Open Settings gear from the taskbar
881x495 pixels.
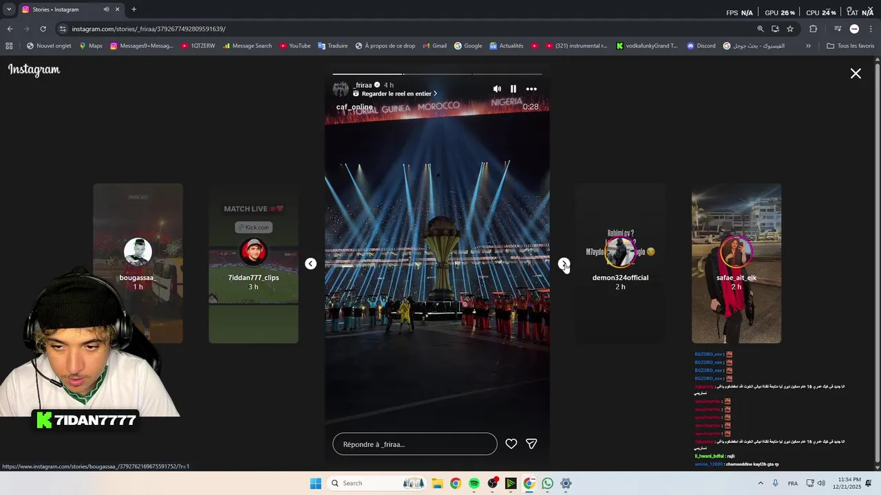pos(566,483)
